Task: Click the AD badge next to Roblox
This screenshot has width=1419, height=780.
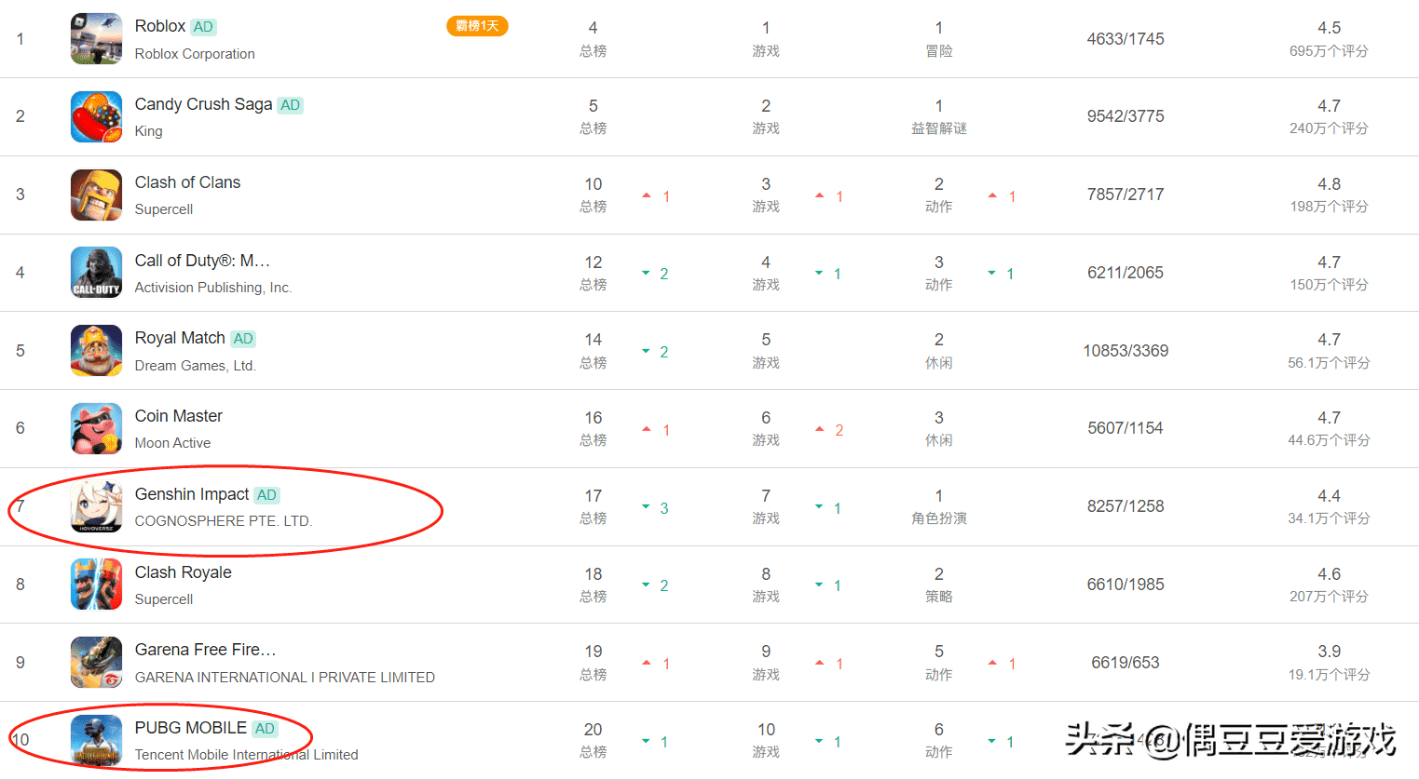Action: click(x=203, y=27)
